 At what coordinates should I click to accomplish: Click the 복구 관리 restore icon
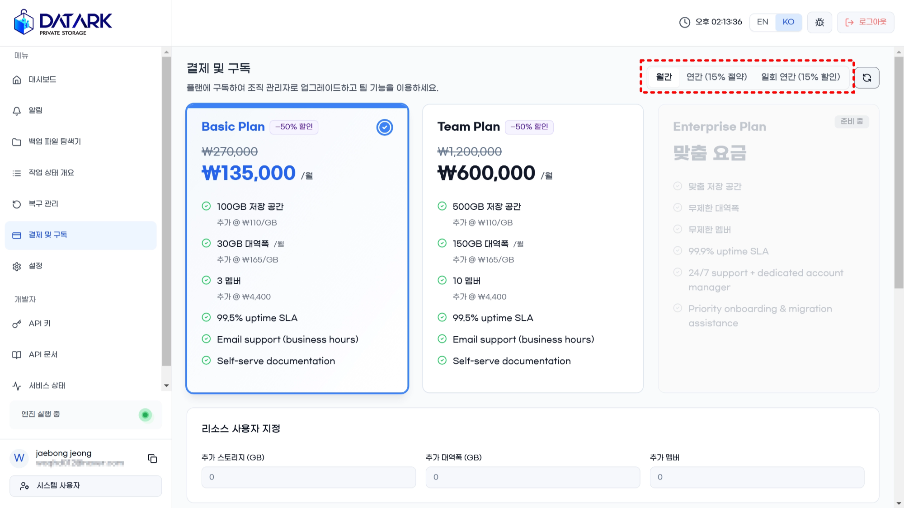[x=17, y=204]
